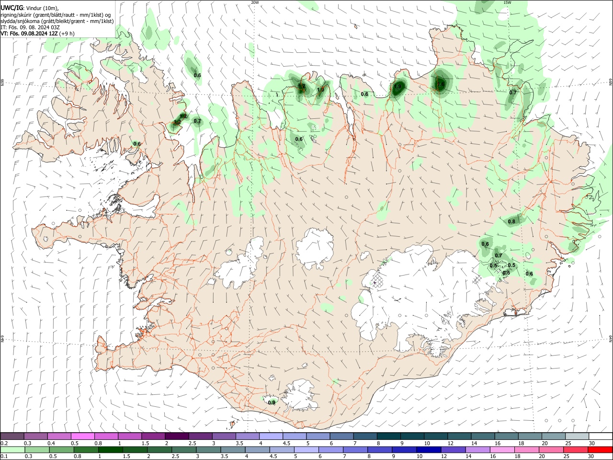
Task: Pick upper legend lavender swatch between 4 and 4.5
Action: coord(271,436)
